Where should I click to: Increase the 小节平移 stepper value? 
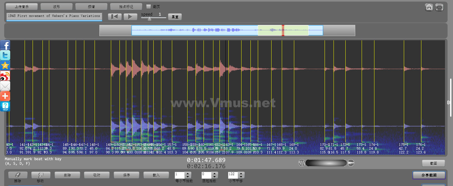tap(241, 173)
